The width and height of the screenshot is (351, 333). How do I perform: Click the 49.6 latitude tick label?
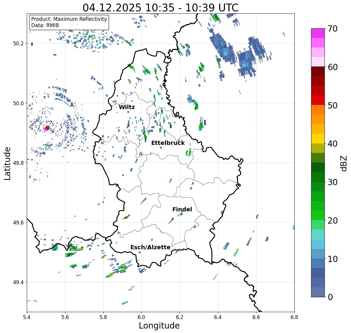18,222
